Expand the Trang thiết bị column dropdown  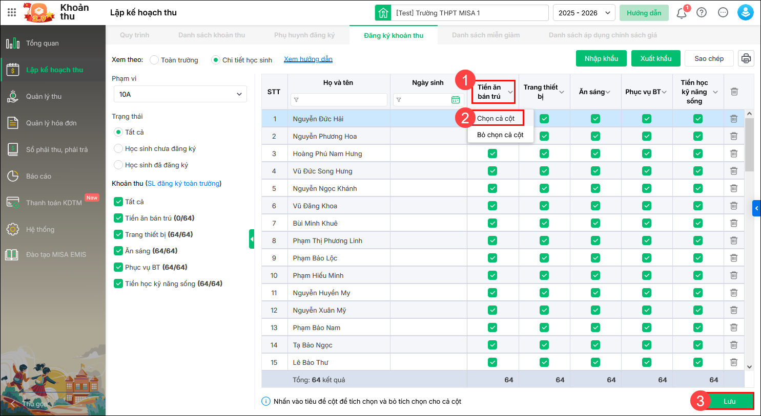[x=562, y=92]
